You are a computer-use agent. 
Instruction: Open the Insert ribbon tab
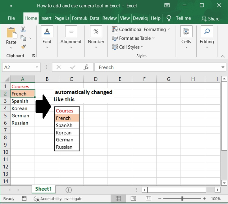[46, 18]
